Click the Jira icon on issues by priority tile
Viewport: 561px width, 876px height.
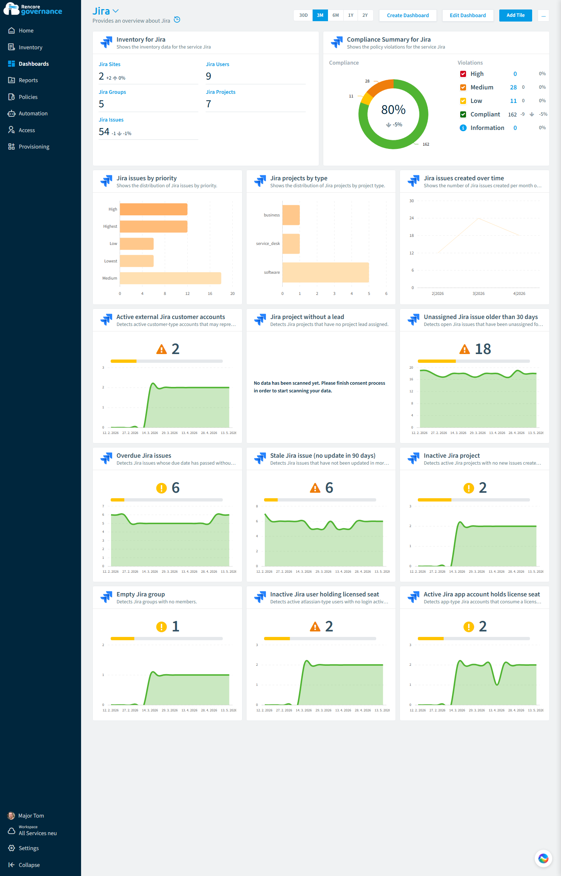pyautogui.click(x=106, y=181)
